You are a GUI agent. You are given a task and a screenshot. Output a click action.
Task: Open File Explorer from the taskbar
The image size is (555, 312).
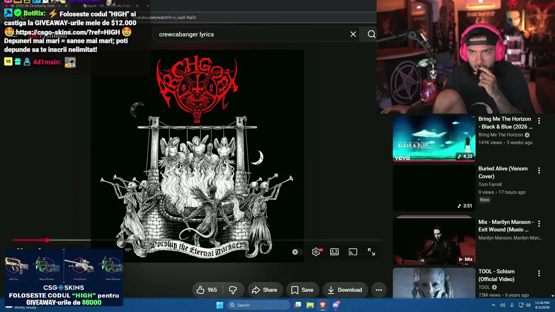[310, 305]
